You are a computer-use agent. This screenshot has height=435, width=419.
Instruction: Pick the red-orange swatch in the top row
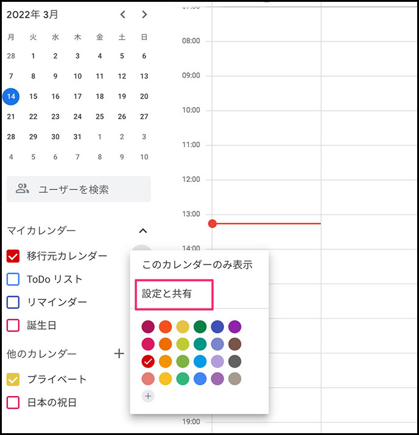tap(165, 327)
